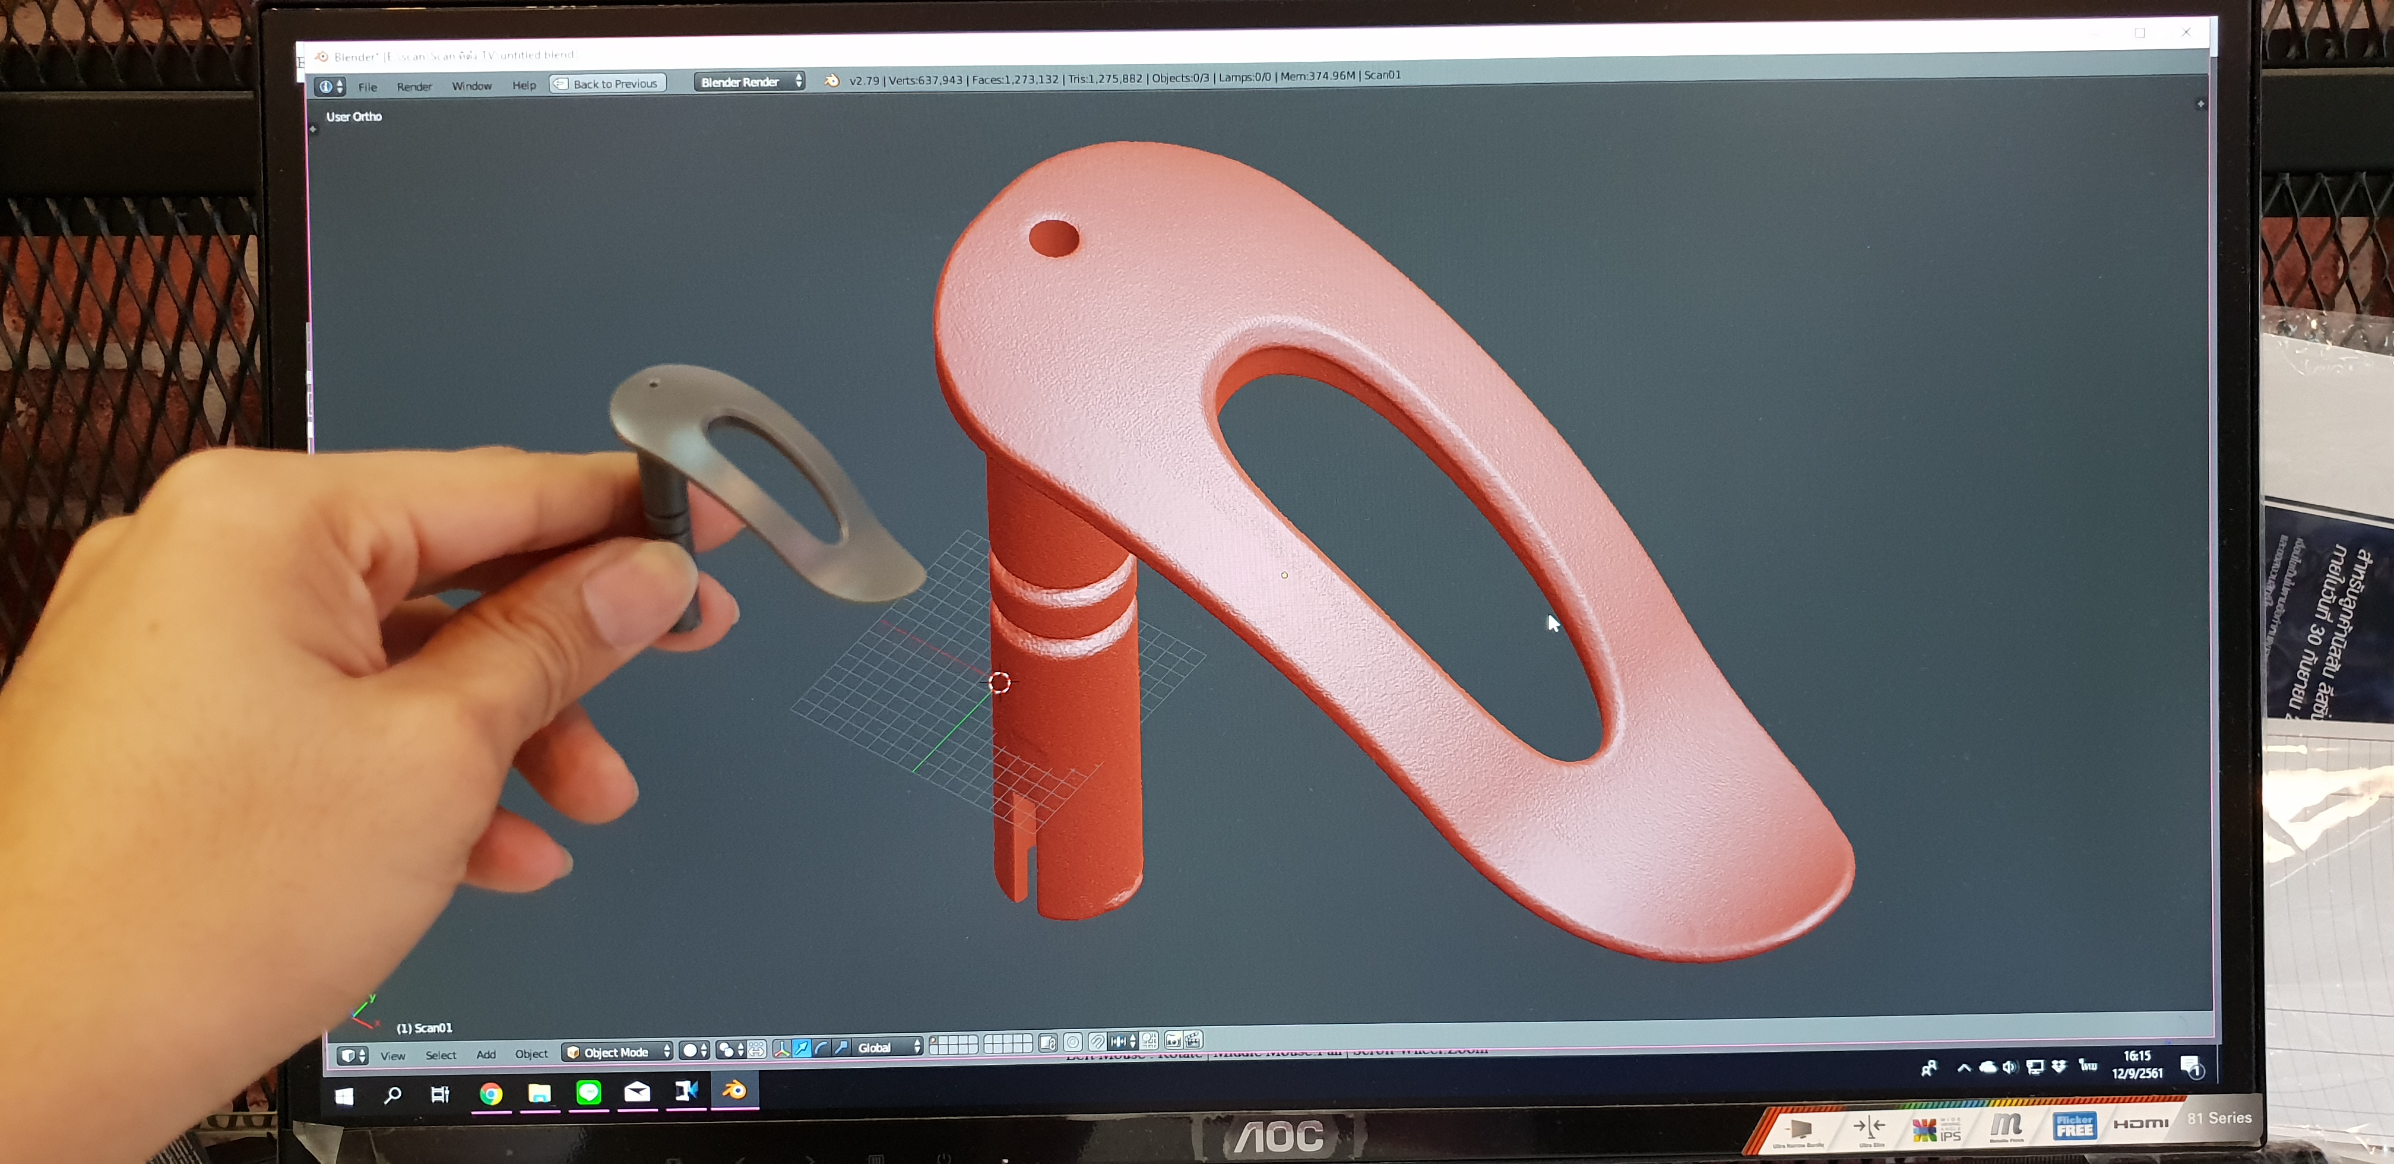Click the 'User Ortho' view label
This screenshot has height=1164, width=2394.
[x=354, y=117]
